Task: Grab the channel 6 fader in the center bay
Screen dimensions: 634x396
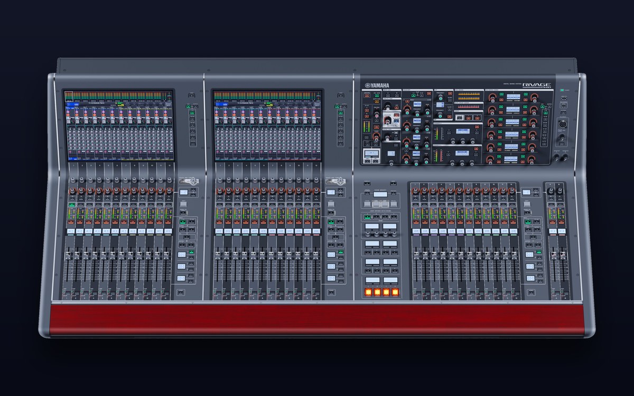Action: click(262, 256)
